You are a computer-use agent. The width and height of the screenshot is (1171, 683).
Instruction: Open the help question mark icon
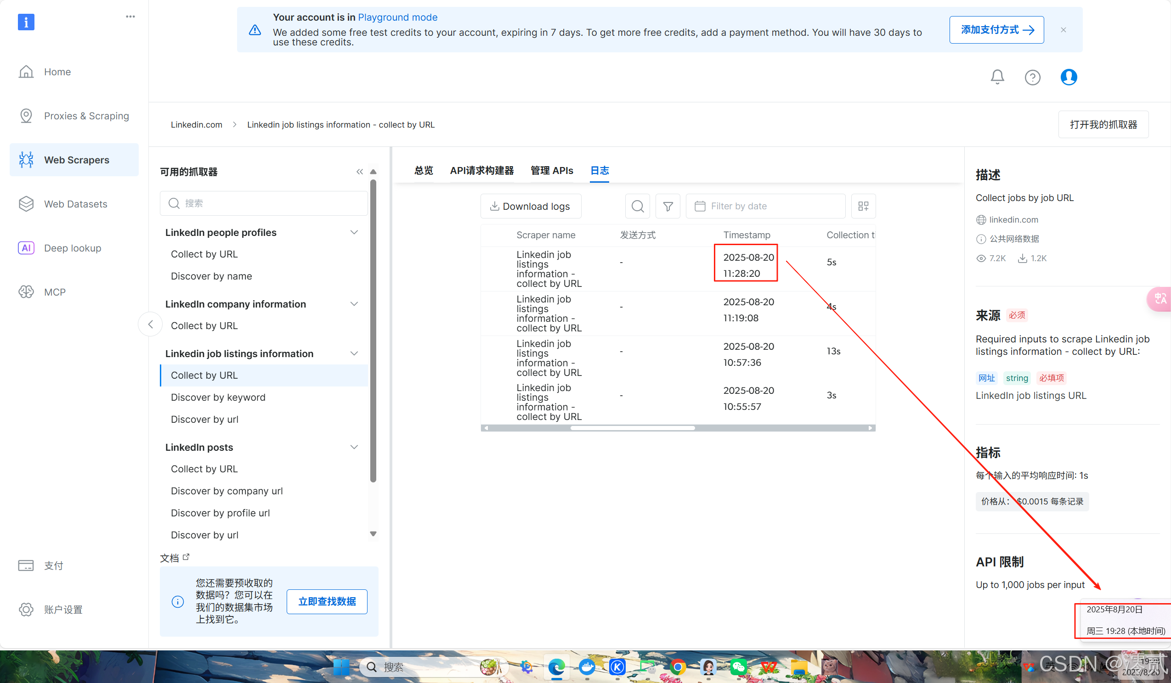1033,77
